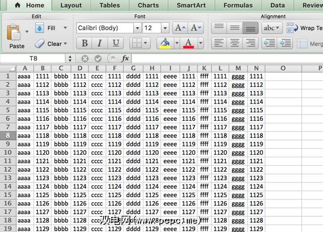The height and width of the screenshot is (232, 323).
Task: Open the font size 12 dropdown
Action: point(165,28)
